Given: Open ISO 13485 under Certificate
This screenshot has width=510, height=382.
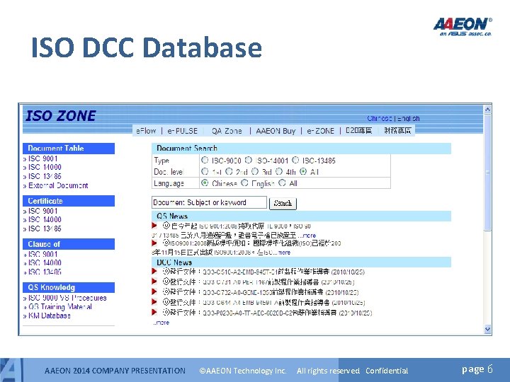Looking at the screenshot, I should (45, 228).
